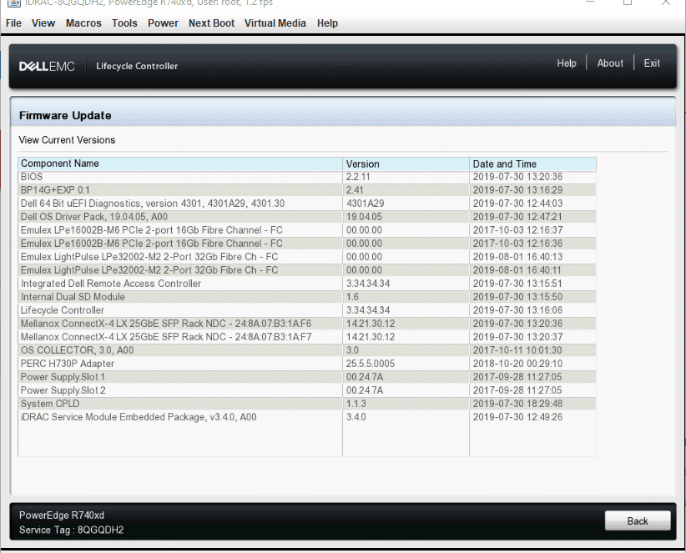This screenshot has height=553, width=686.
Task: Click the Exit link in header
Action: 652,63
